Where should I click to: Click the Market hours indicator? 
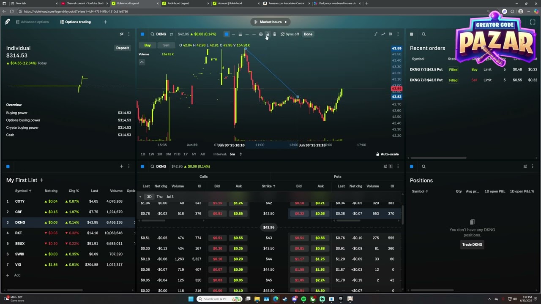tap(270, 22)
